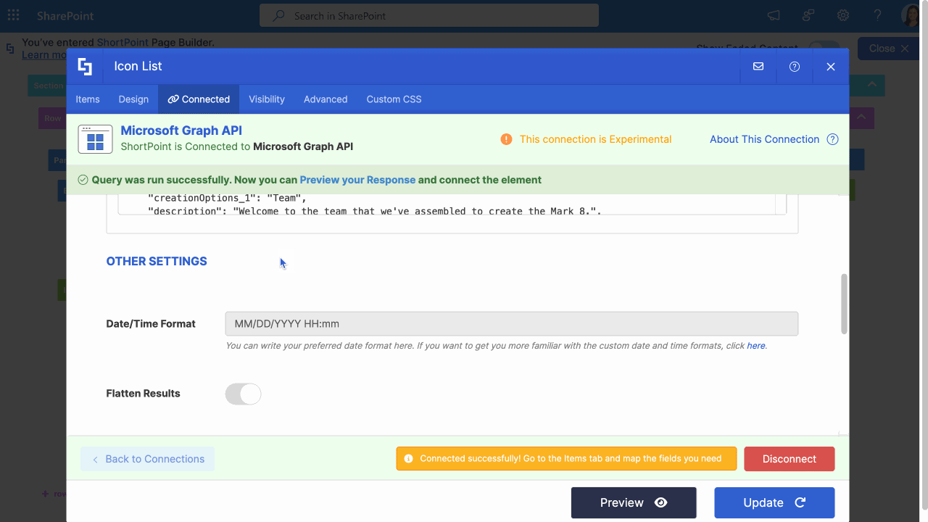Click the ShortPoint logo in dialog header

(x=85, y=67)
